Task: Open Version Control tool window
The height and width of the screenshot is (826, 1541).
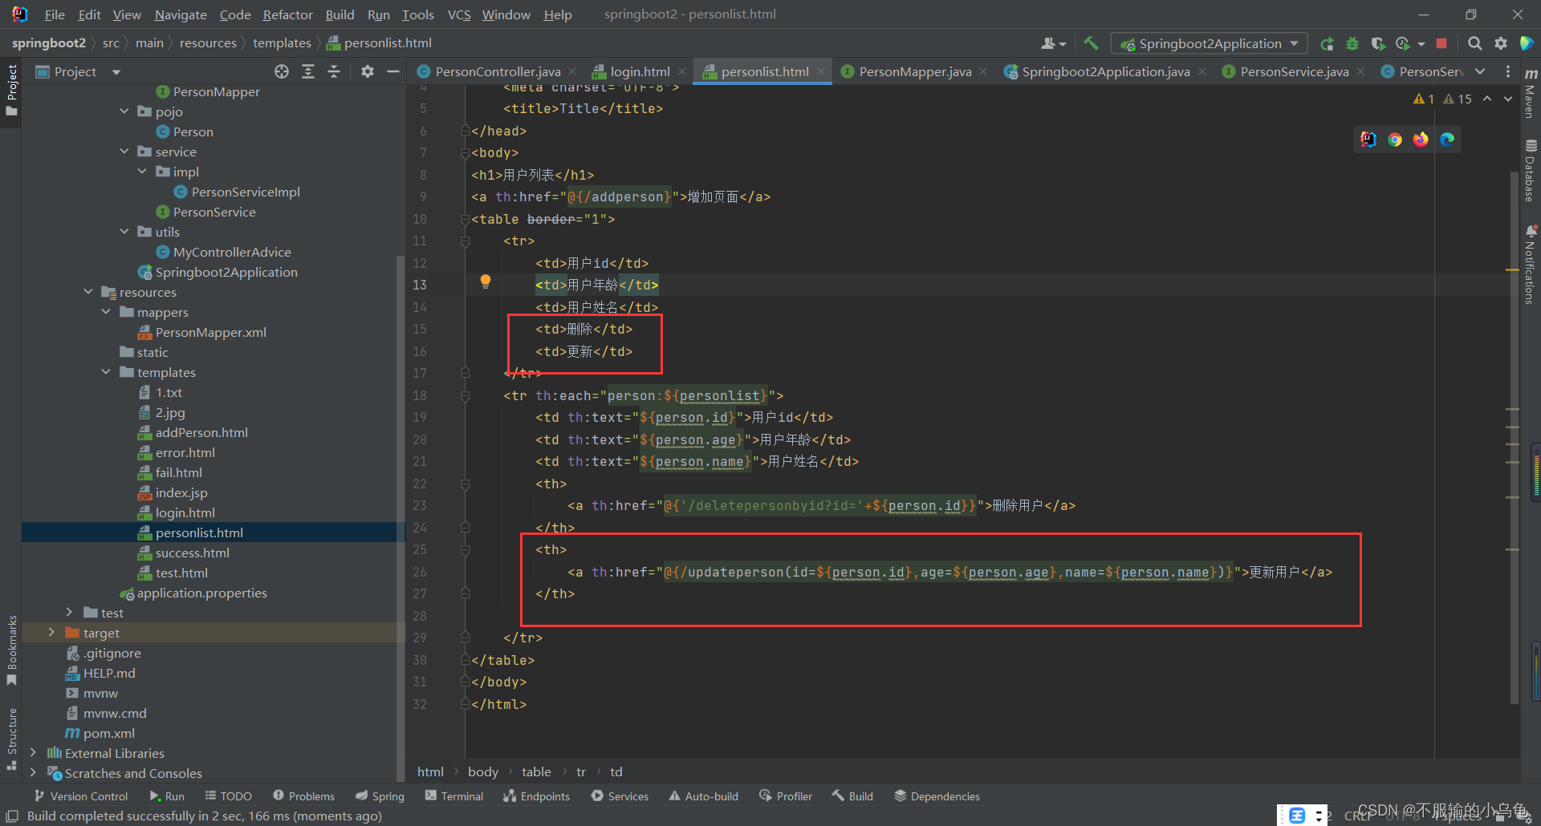Action: click(x=81, y=796)
